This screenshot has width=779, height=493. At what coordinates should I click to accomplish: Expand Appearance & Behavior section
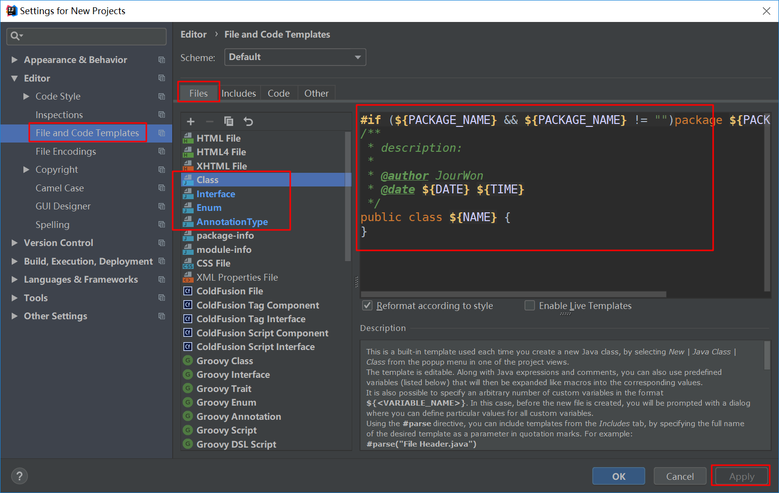click(x=15, y=60)
